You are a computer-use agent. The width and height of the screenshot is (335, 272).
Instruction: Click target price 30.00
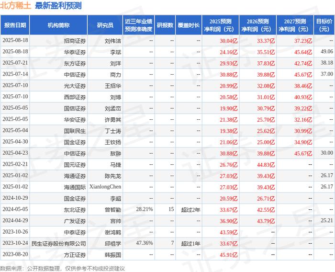(x=327, y=153)
